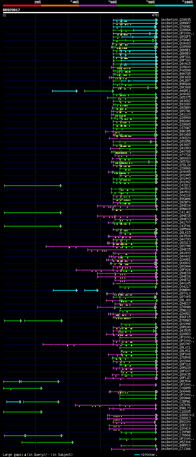The height and width of the screenshot is (457, 196).
Task: Select the UniRef100_C2BPW1 label
Action: click(x=176, y=401)
